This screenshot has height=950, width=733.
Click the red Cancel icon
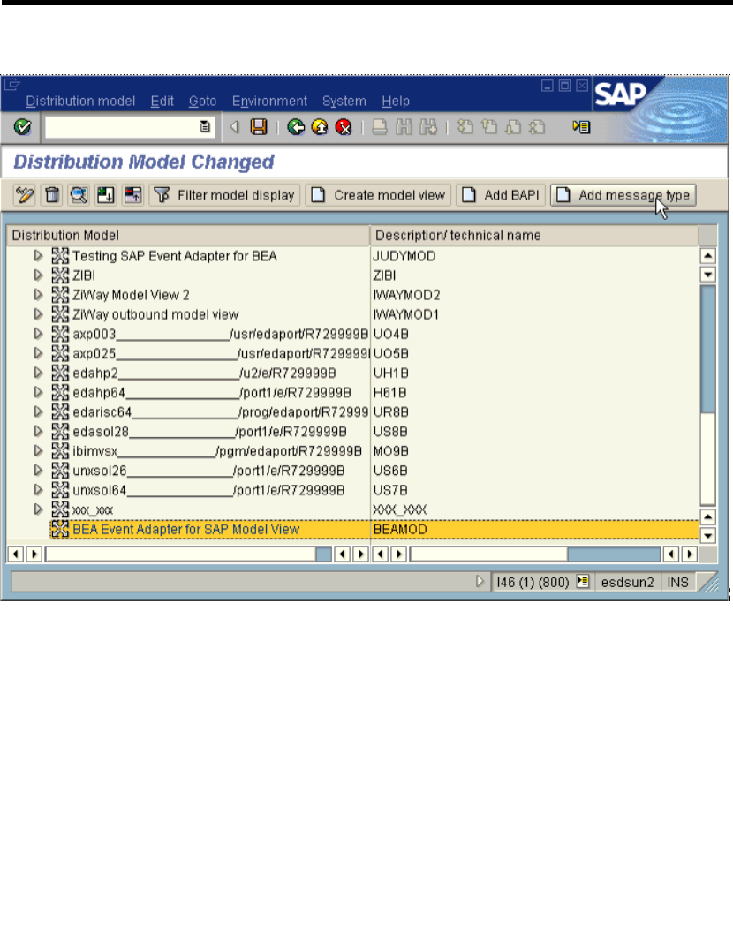(344, 126)
